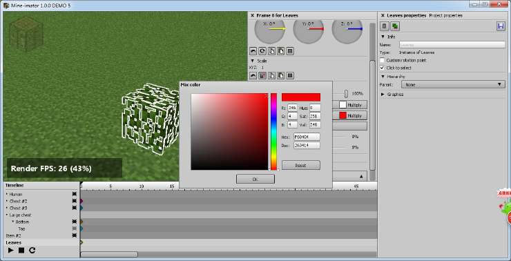Viewport: 511px width, 261px height.
Task: Toggle the icon beside the Bottom row
Action: click(x=75, y=222)
